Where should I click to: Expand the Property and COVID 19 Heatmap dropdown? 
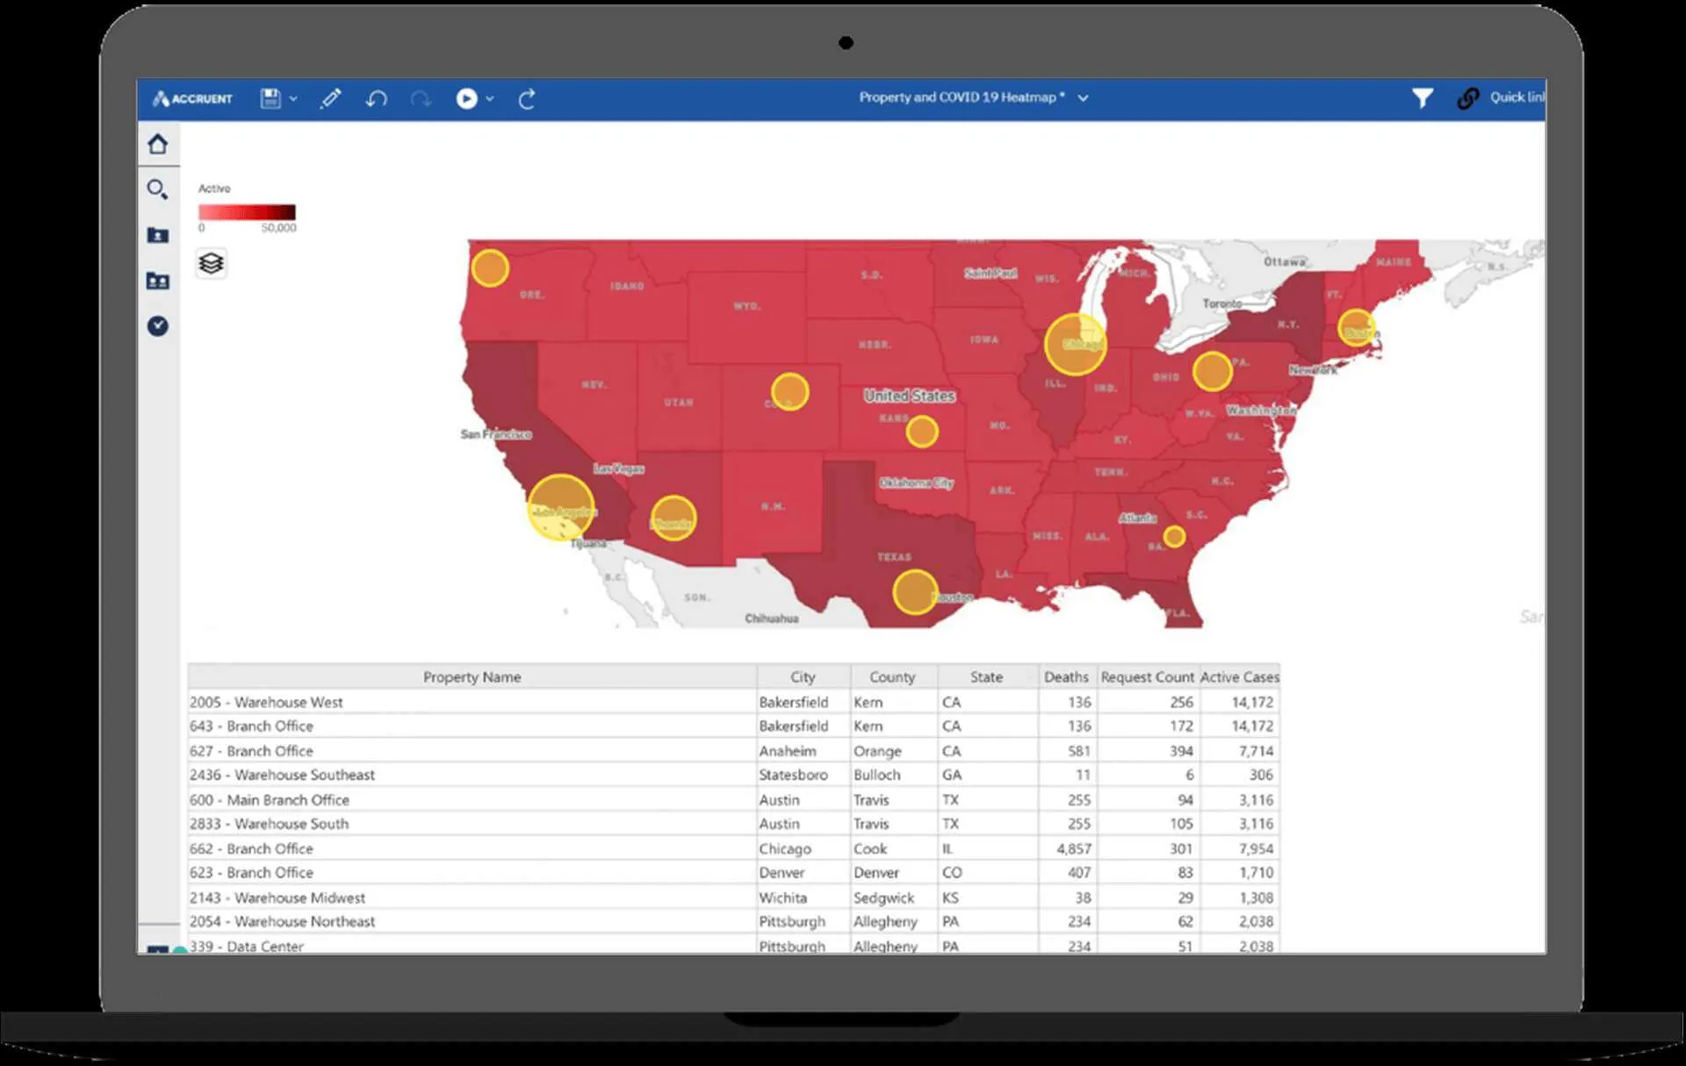(1084, 98)
